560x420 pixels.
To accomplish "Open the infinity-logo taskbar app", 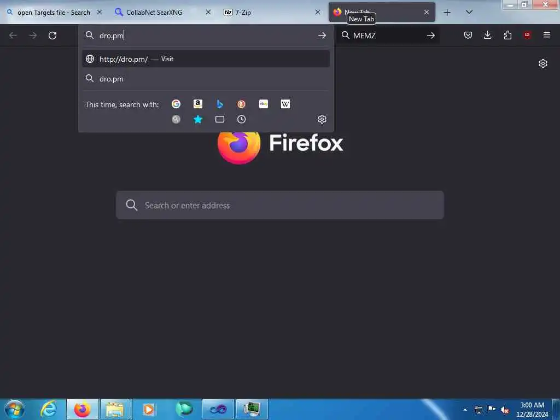I will pos(218,409).
